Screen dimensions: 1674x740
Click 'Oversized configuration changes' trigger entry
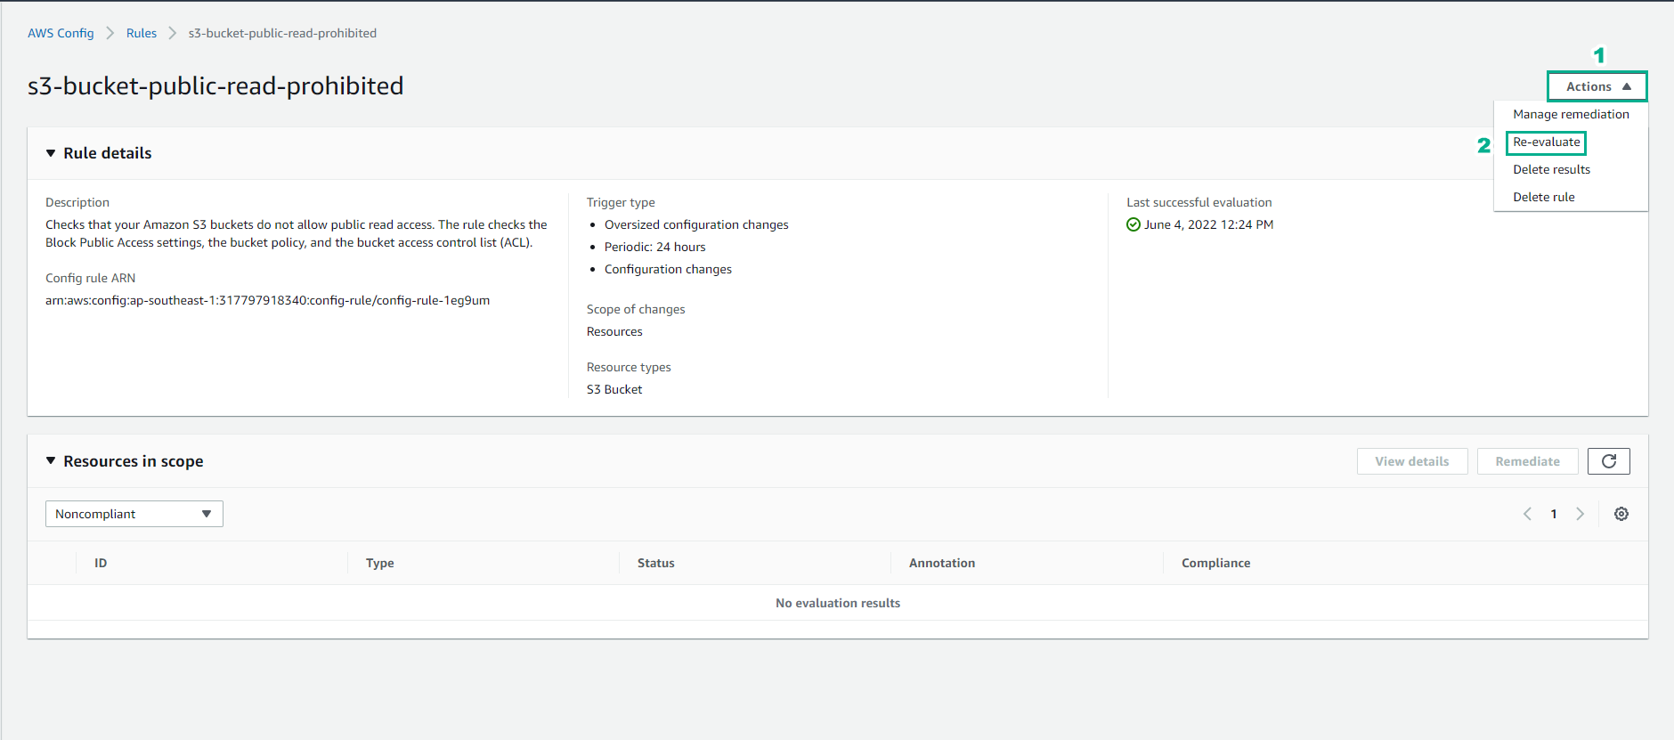click(x=696, y=224)
